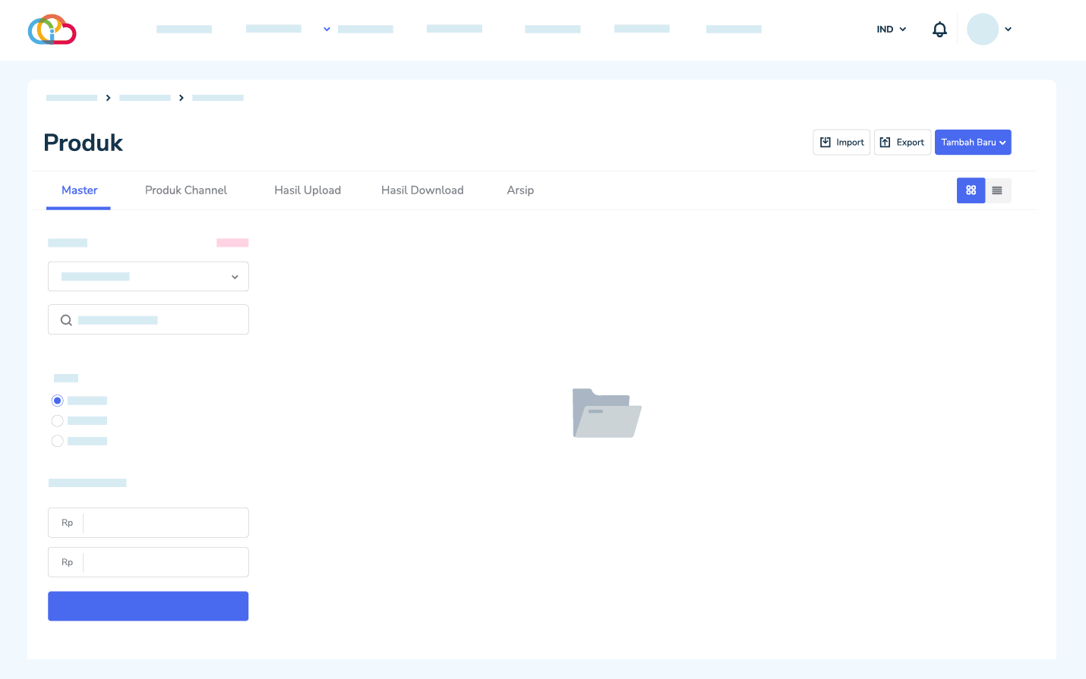This screenshot has height=679, width=1086.
Task: Focus the first Rp price input
Action: 165,523
